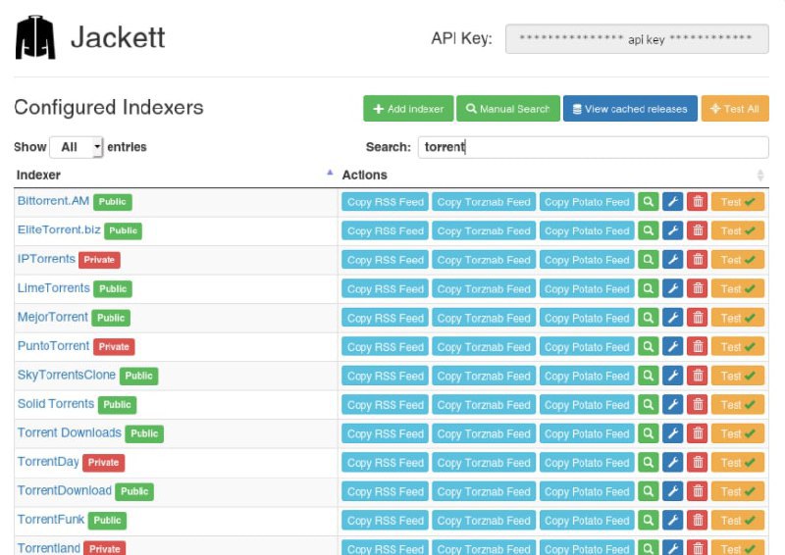
Task: Click the API Key field
Action: tap(637, 39)
